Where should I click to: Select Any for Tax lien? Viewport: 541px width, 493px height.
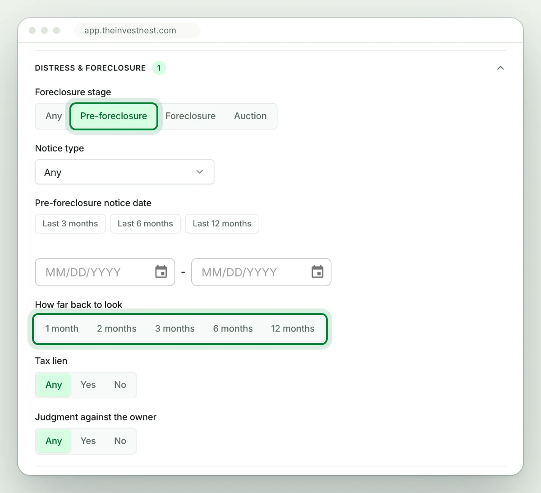tap(54, 385)
